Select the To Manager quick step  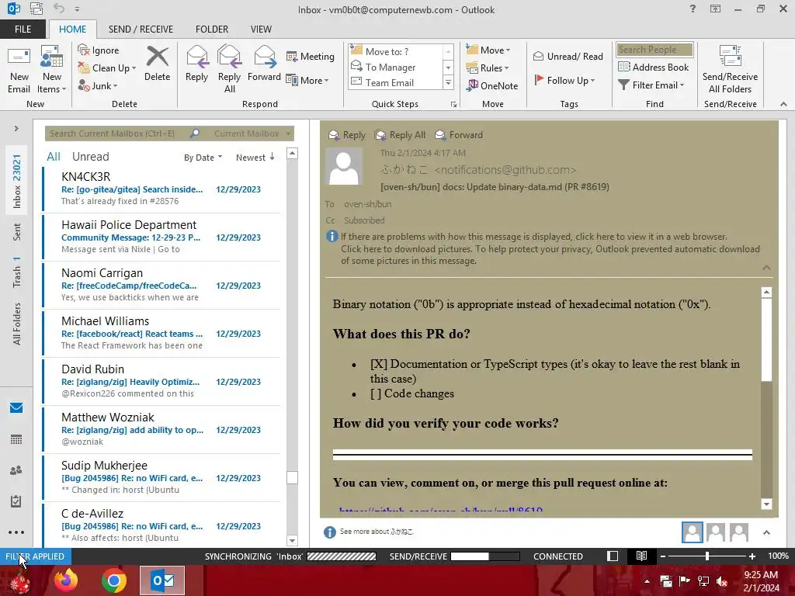395,67
